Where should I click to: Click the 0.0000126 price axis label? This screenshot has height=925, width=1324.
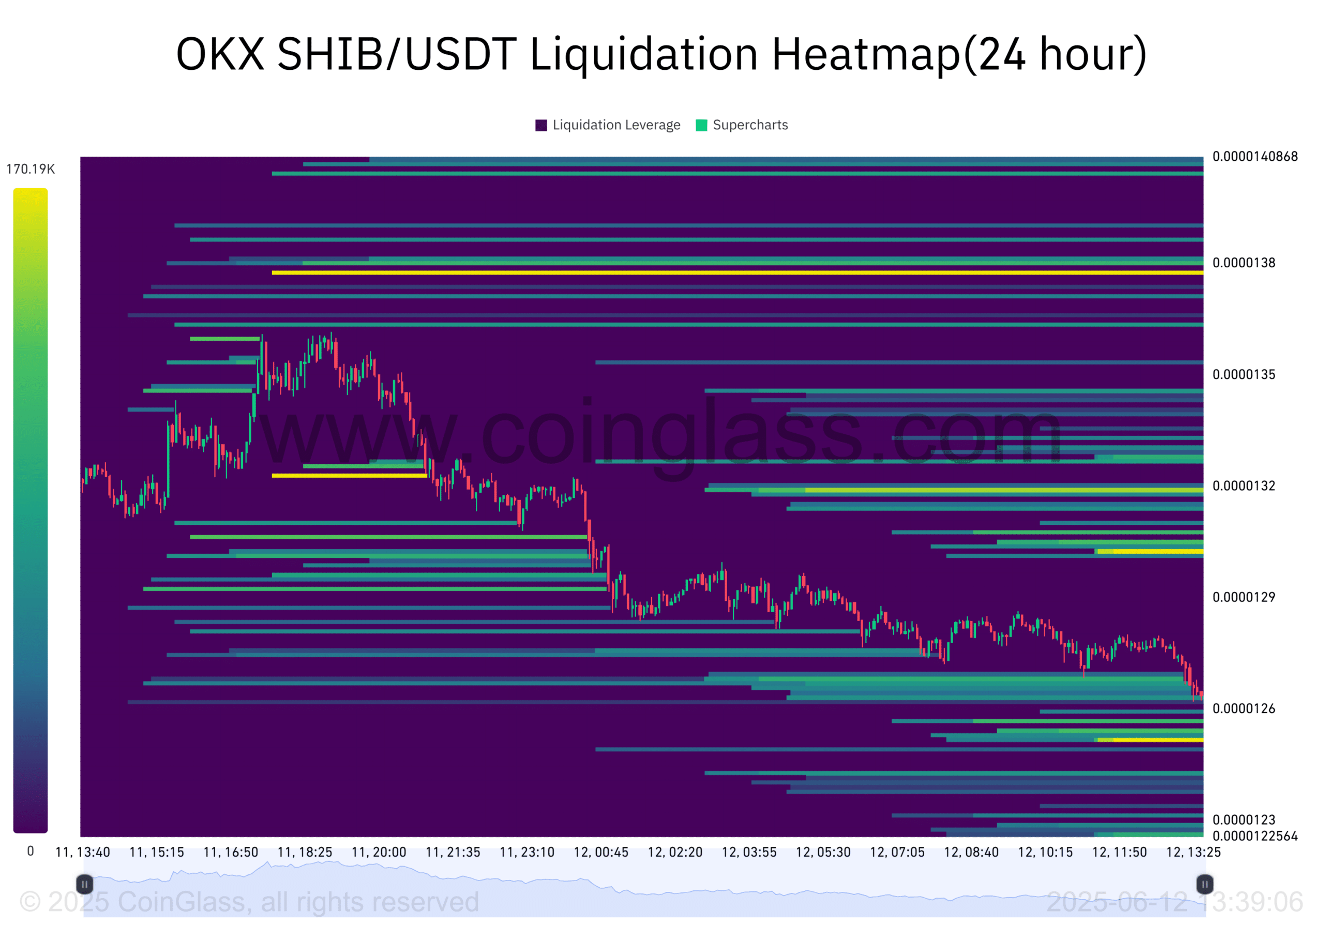point(1244,708)
